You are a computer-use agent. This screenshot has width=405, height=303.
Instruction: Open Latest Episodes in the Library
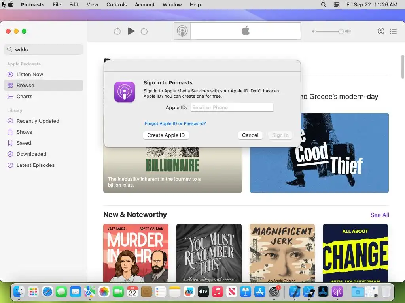(44, 165)
